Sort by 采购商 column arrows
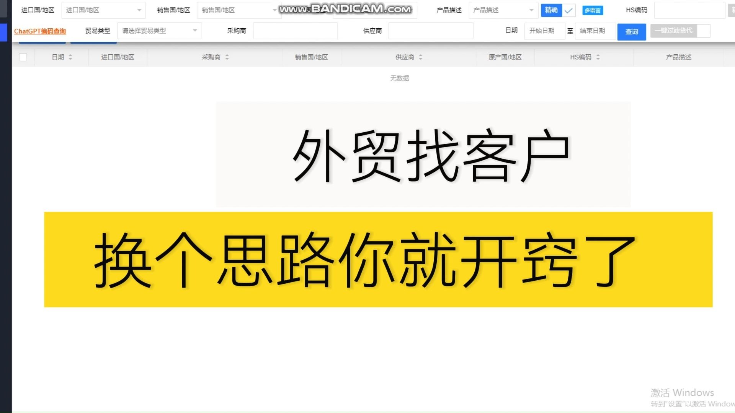This screenshot has height=413, width=735. coord(227,57)
